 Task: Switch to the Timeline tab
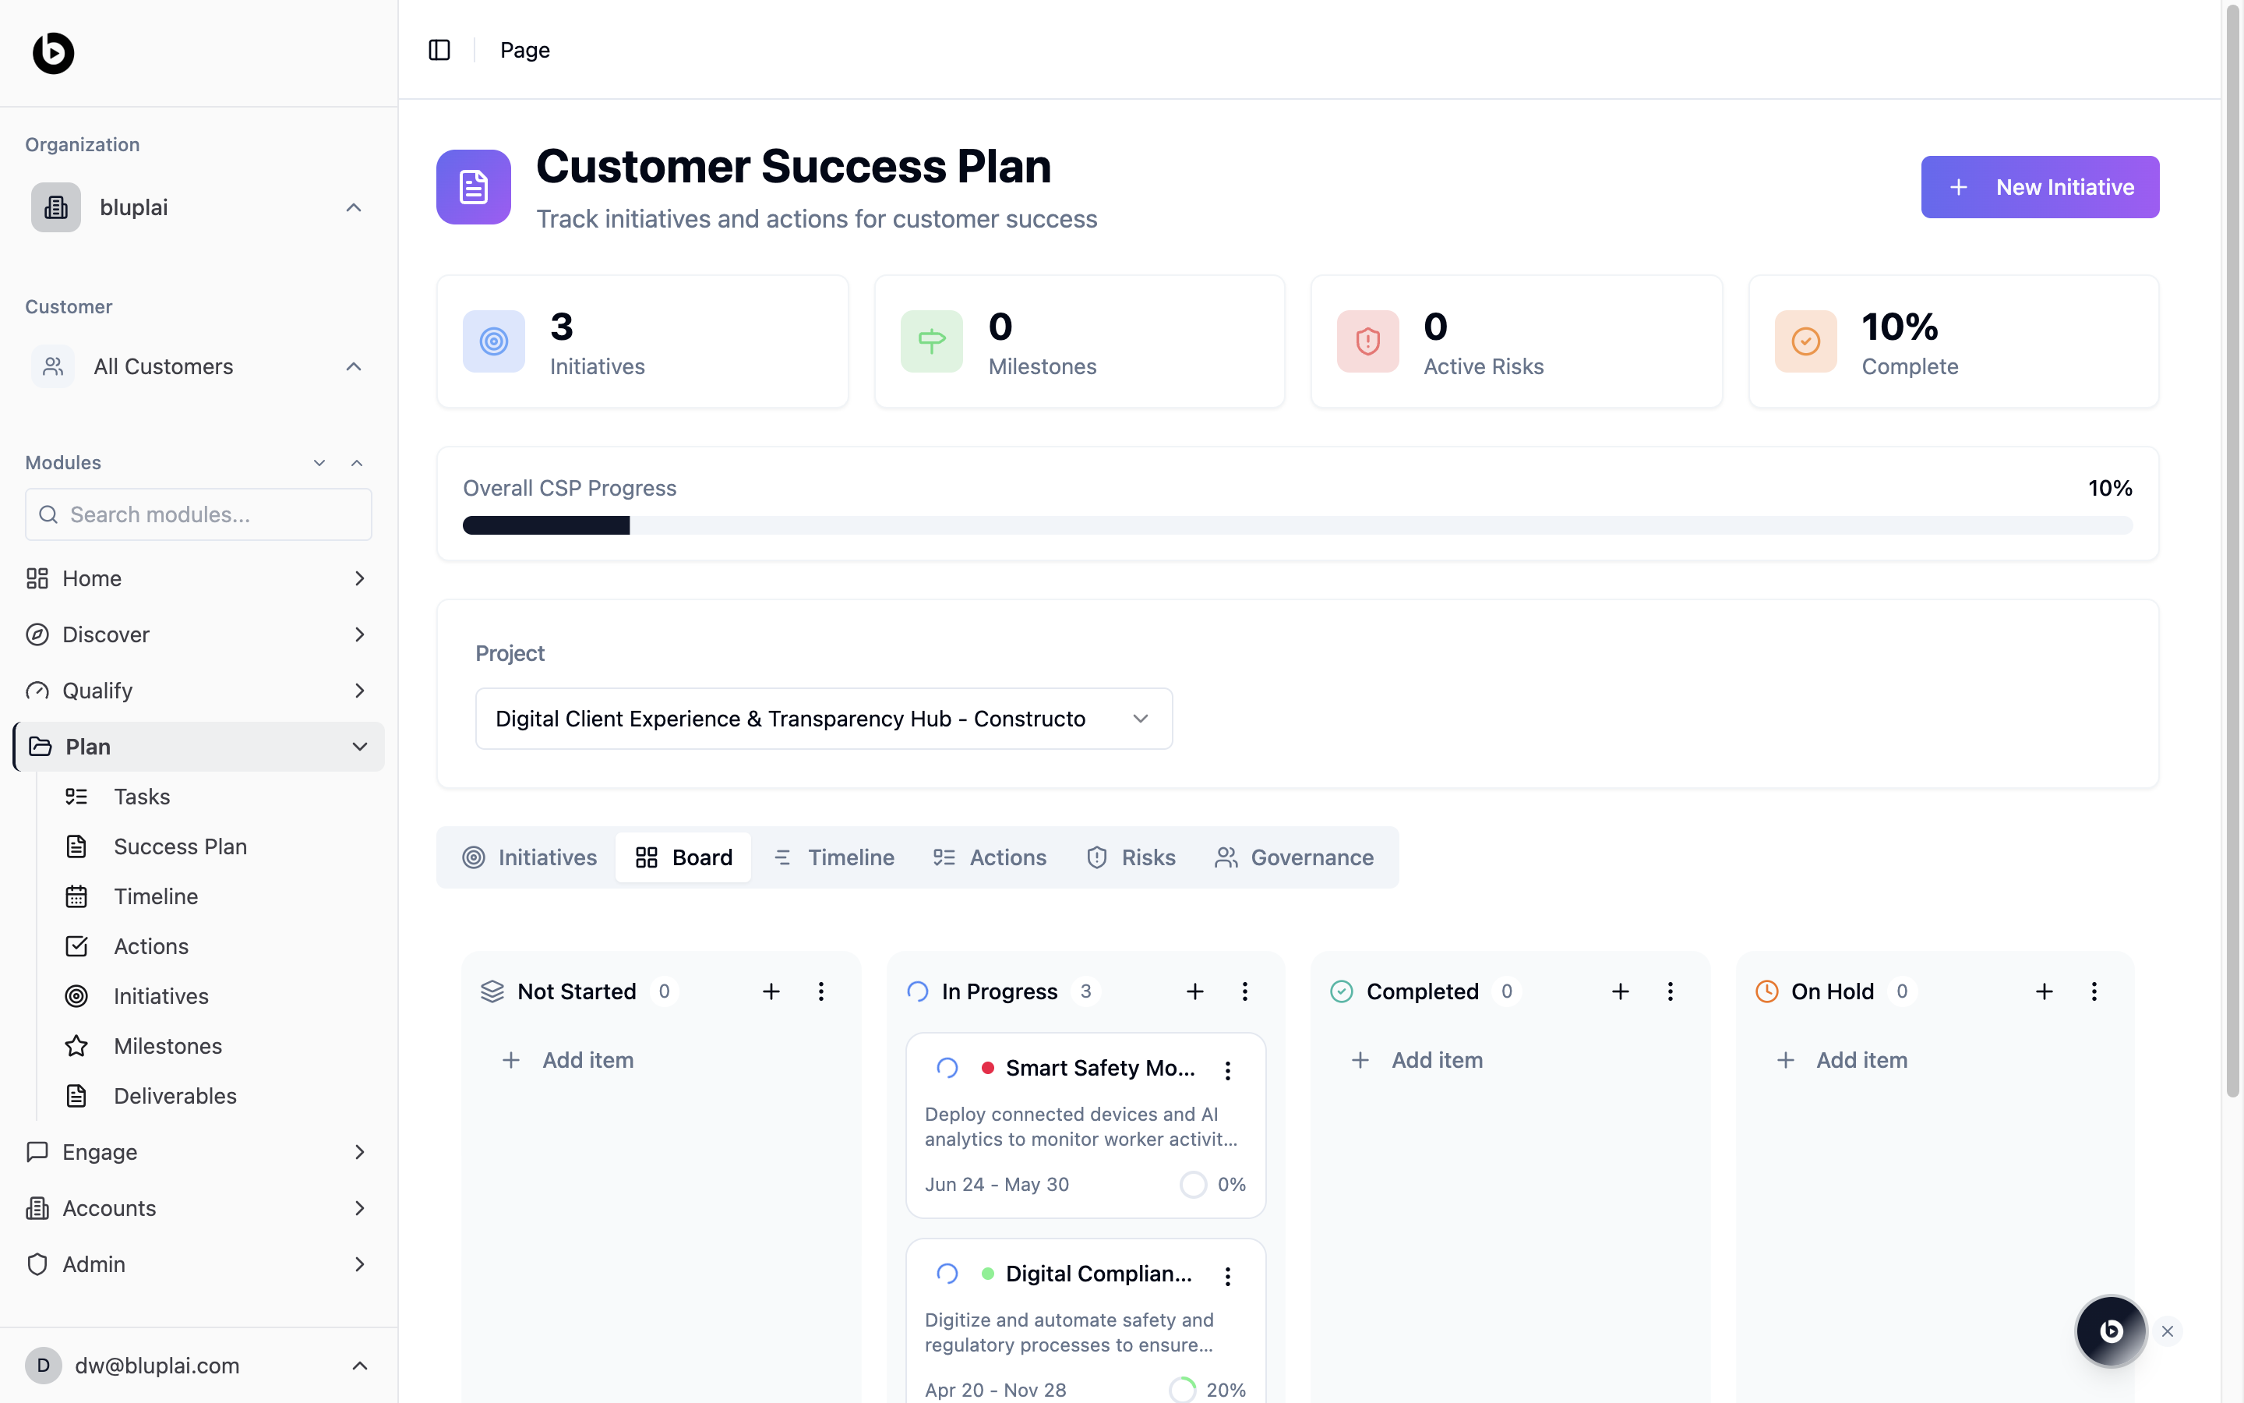(834, 857)
